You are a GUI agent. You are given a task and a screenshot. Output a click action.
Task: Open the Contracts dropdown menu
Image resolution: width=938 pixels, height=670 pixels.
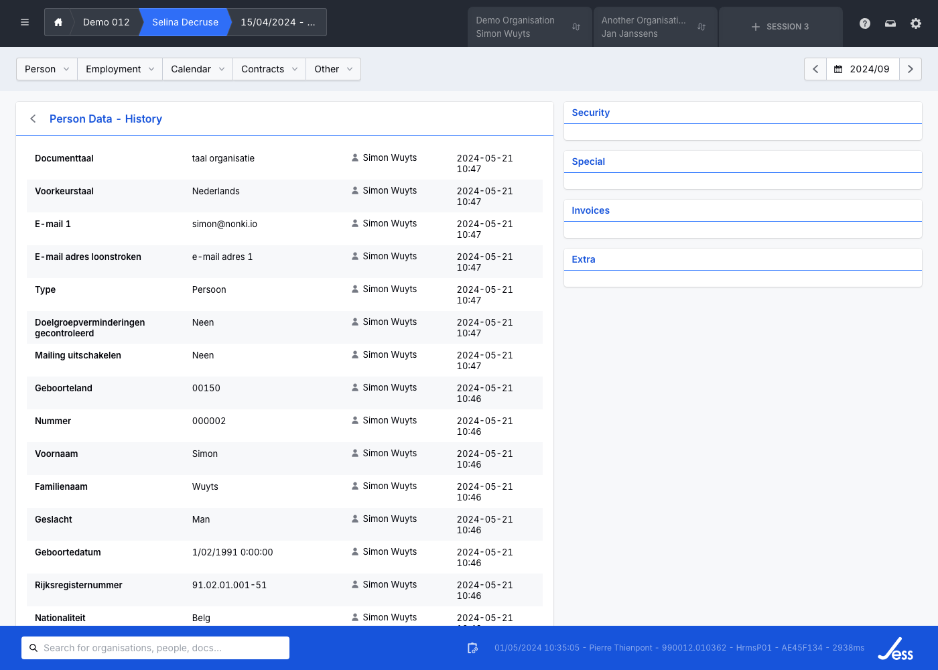(269, 69)
